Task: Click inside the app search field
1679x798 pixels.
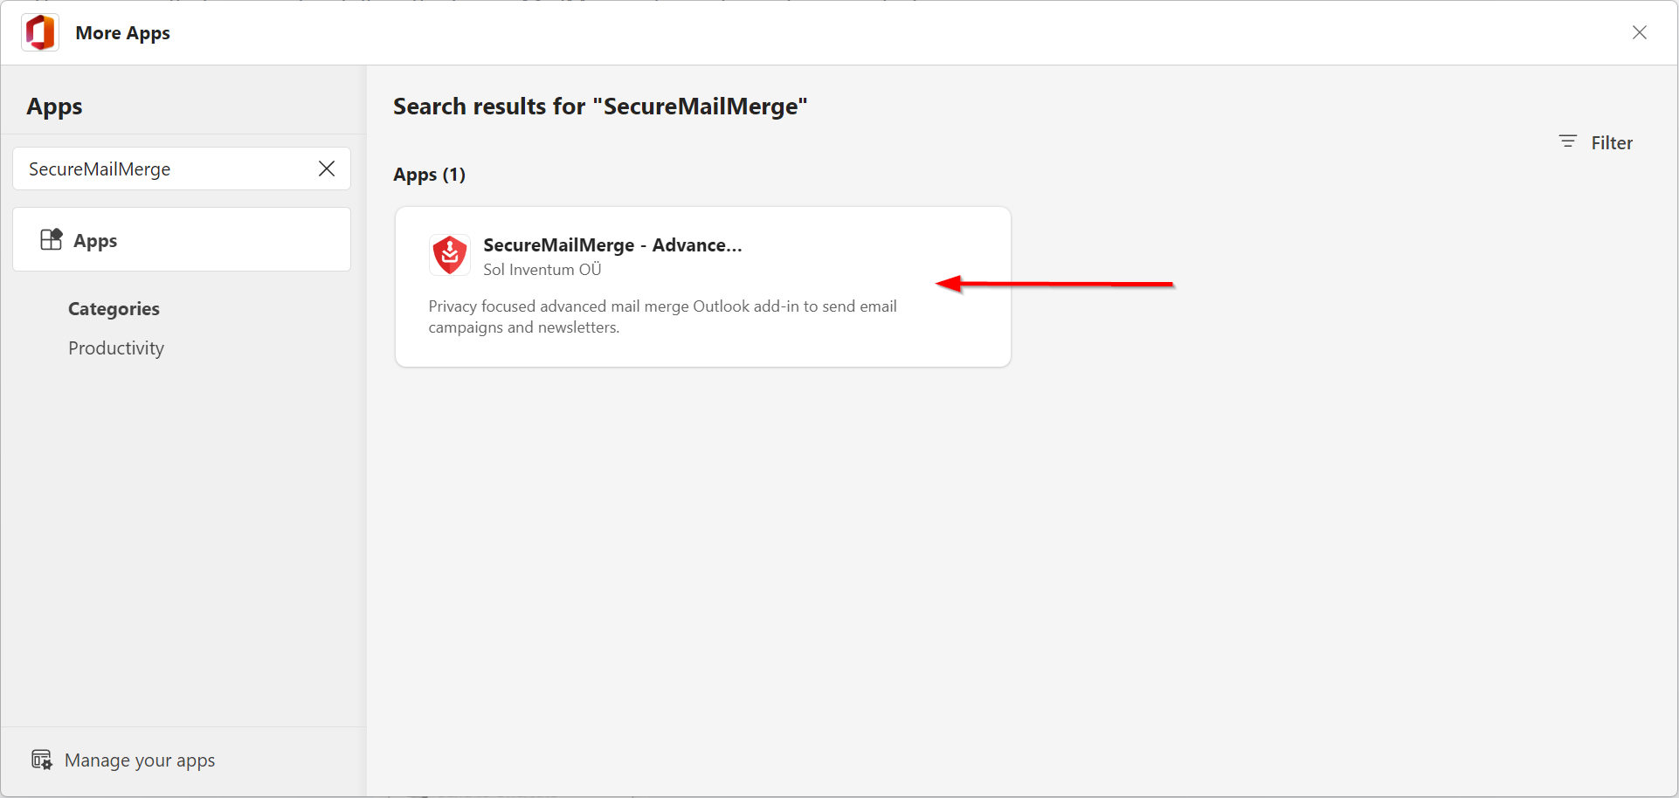Action: coord(157,169)
